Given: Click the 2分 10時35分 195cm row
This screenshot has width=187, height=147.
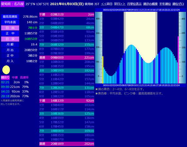Looking at the screenshot, I should (67, 66).
